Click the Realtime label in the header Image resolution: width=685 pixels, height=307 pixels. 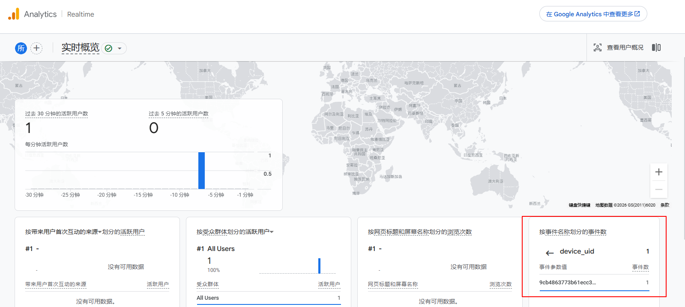coord(81,14)
